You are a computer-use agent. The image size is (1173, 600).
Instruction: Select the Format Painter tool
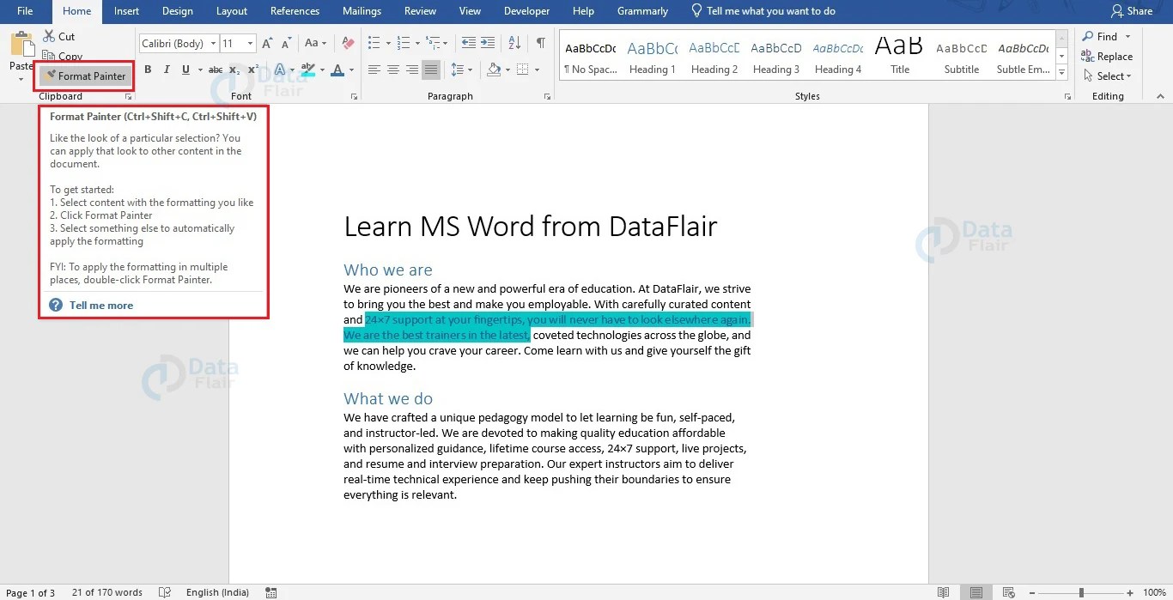tap(83, 76)
